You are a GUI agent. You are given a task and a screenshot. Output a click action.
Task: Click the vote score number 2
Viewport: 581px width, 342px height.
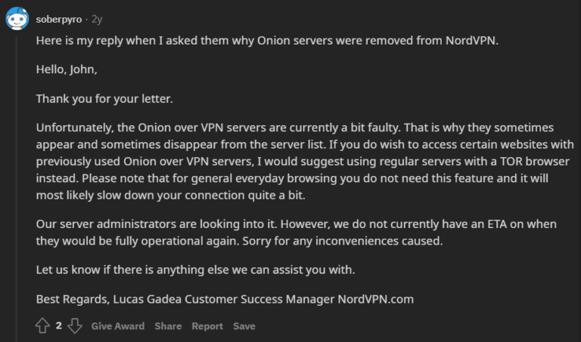point(58,326)
